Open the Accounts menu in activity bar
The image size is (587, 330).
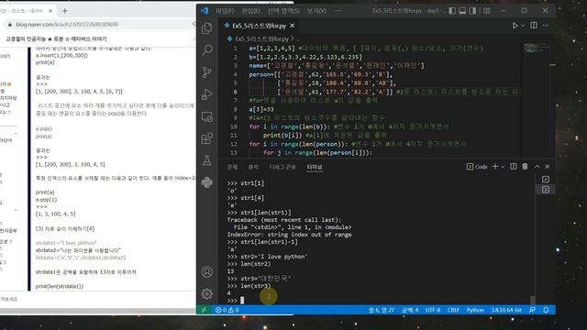pyautogui.click(x=206, y=272)
